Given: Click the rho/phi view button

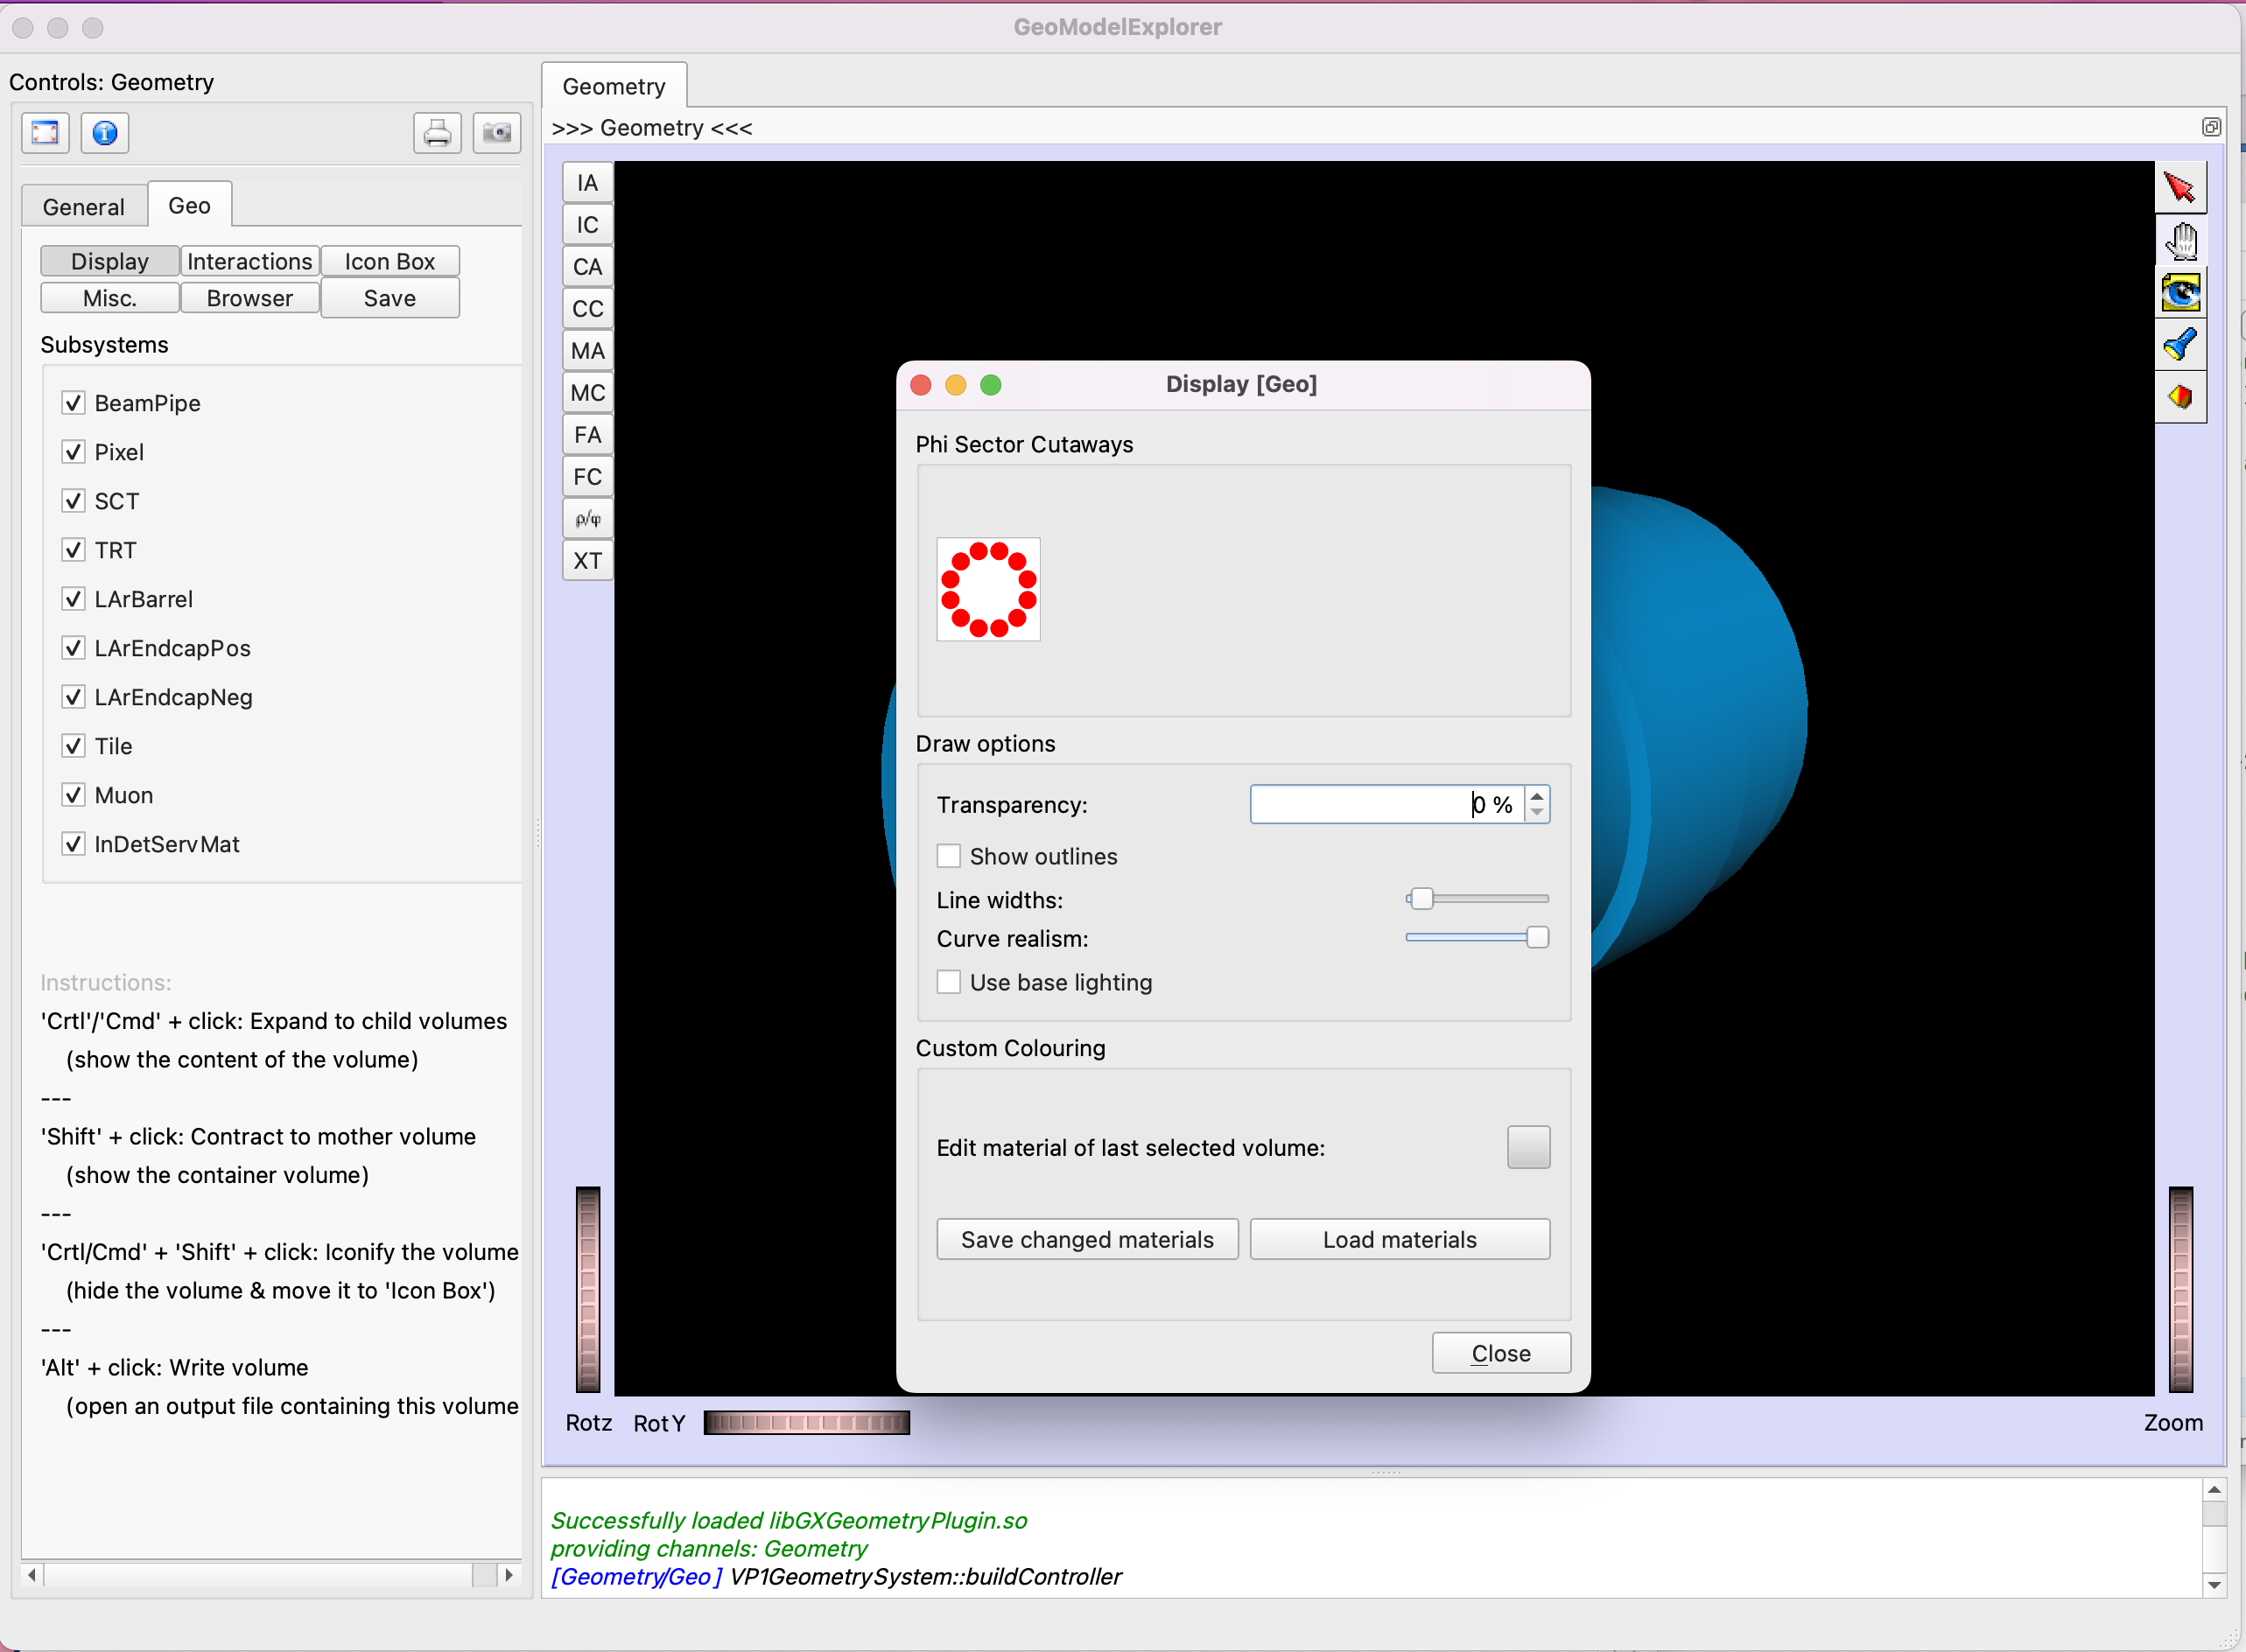Looking at the screenshot, I should [x=587, y=519].
